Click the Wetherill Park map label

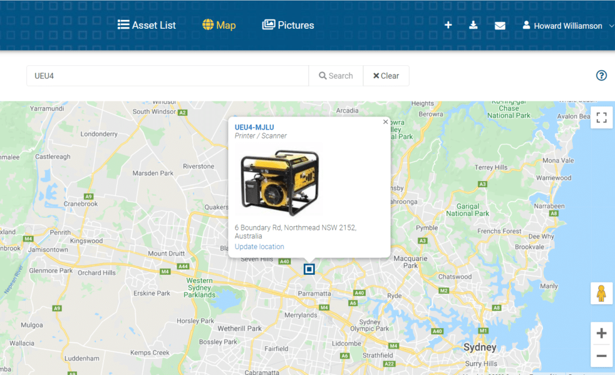(239, 328)
